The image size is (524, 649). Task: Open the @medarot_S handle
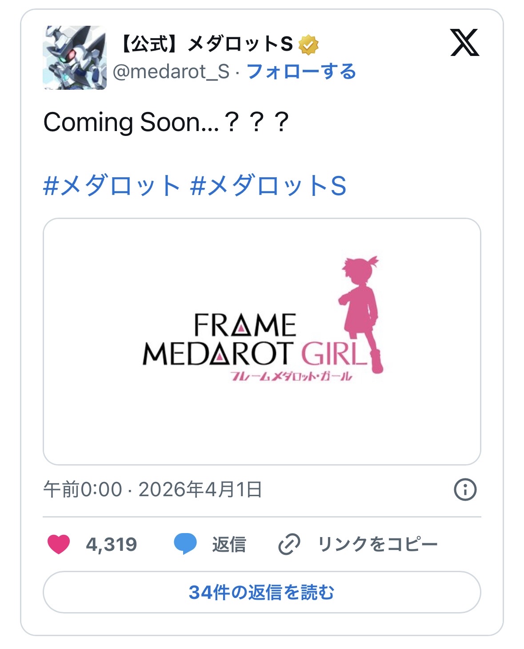171,72
